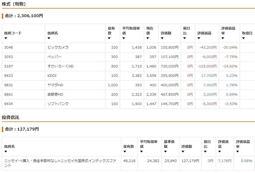Select the 株式（現物） section heading
This screenshot has height=173, width=255.
click(14, 4)
